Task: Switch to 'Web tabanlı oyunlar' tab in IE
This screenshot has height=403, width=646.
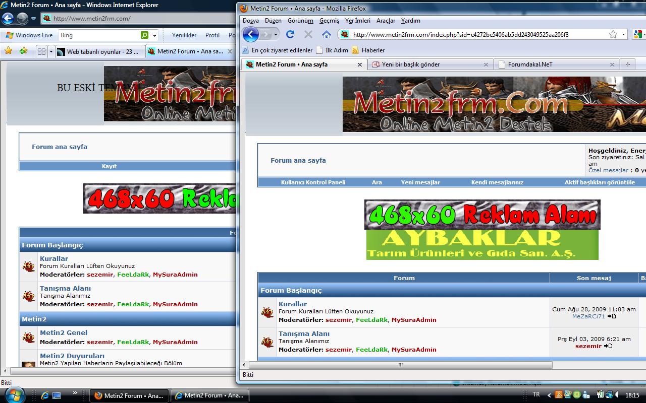Action: pos(100,51)
